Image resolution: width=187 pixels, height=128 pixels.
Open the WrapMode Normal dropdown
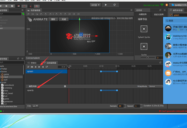click(x=156, y=86)
